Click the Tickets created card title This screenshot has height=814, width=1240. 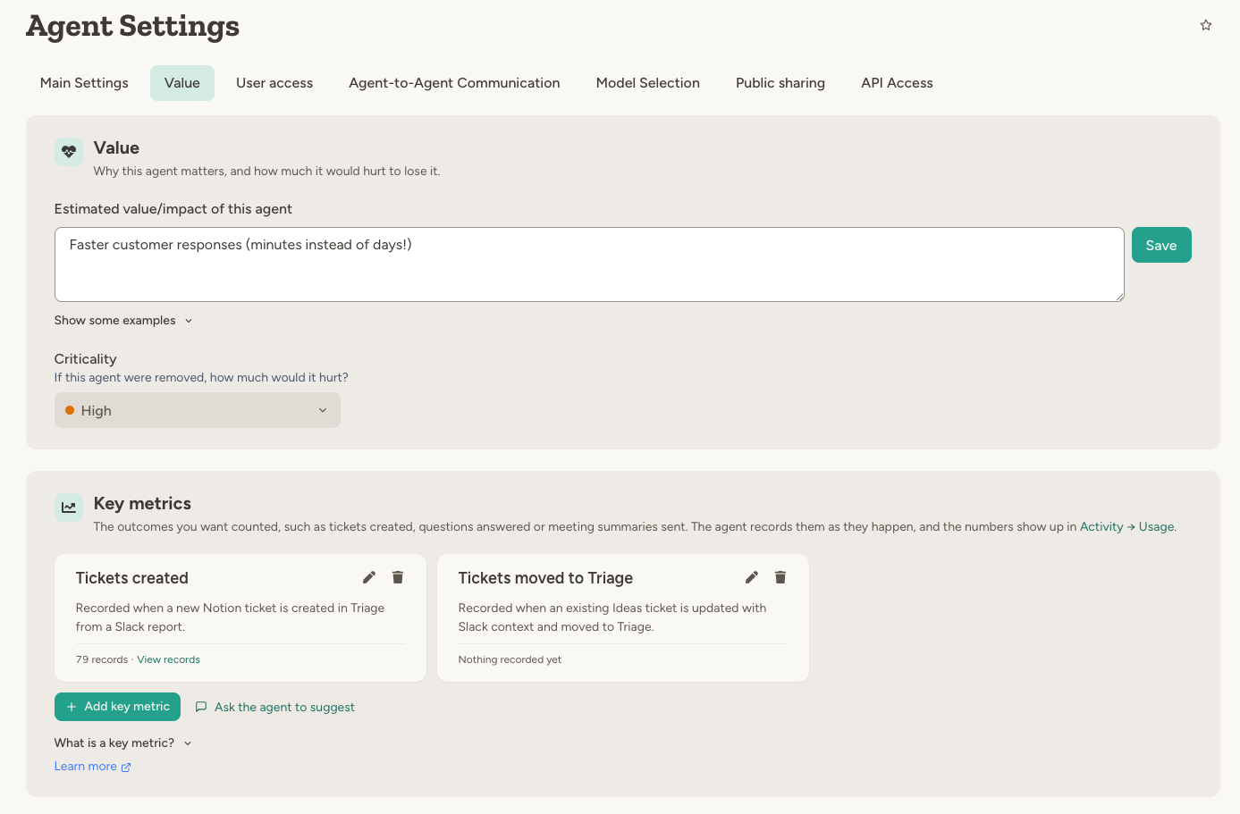coord(132,578)
